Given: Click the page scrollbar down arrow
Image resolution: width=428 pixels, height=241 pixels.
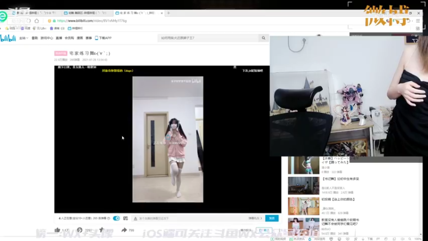Looking at the screenshot, I should coord(421,234).
